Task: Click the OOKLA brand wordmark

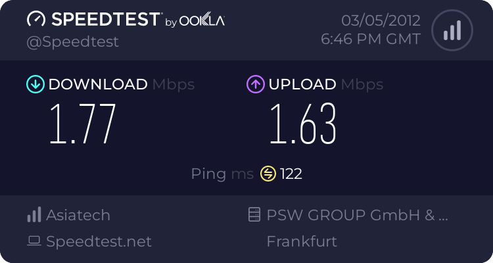Action: [x=202, y=21]
